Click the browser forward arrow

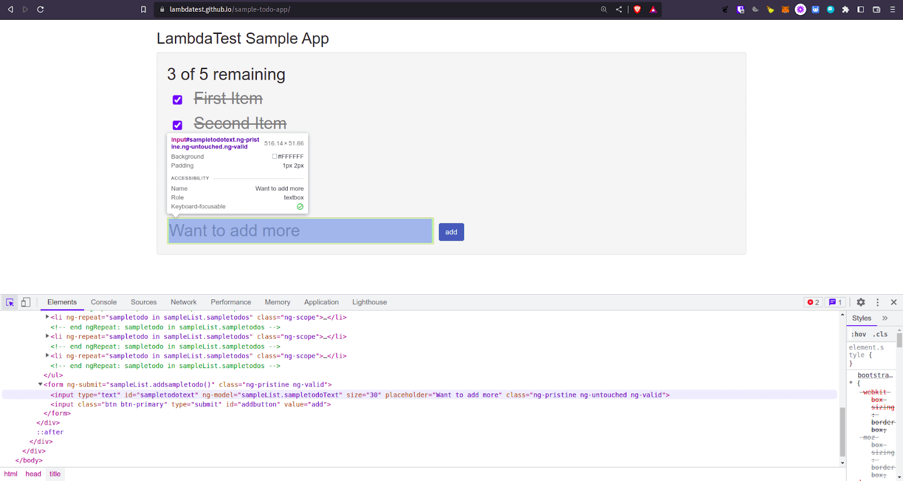25,10
